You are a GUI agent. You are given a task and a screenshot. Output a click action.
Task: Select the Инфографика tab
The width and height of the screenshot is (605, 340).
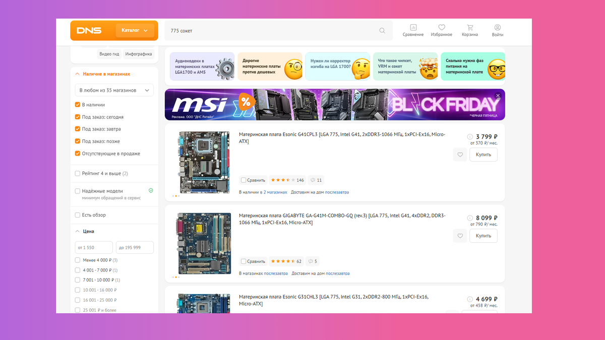click(x=139, y=54)
